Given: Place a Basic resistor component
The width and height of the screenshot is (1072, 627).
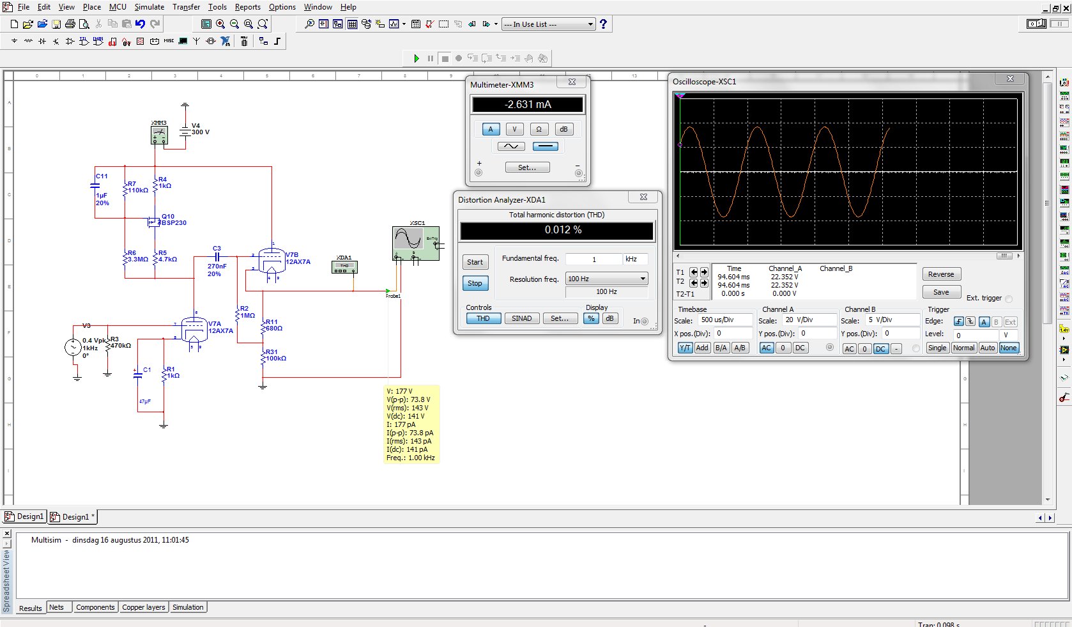Looking at the screenshot, I should click(28, 41).
